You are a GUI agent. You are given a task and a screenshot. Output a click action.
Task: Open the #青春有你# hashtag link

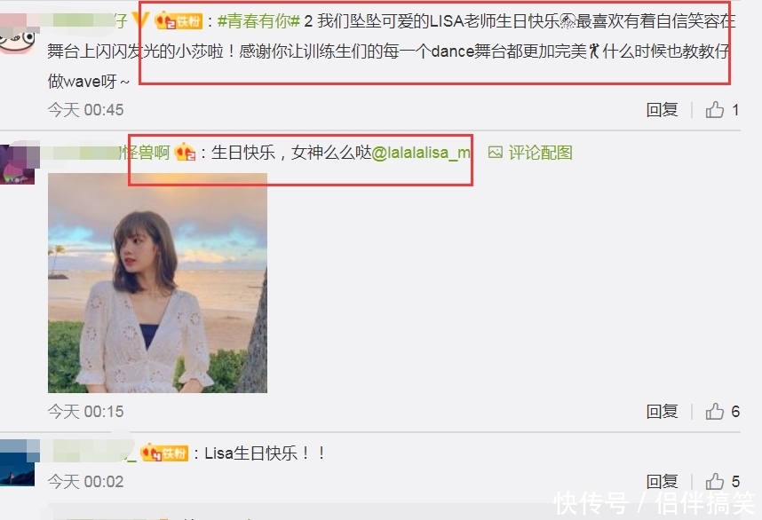[258, 21]
